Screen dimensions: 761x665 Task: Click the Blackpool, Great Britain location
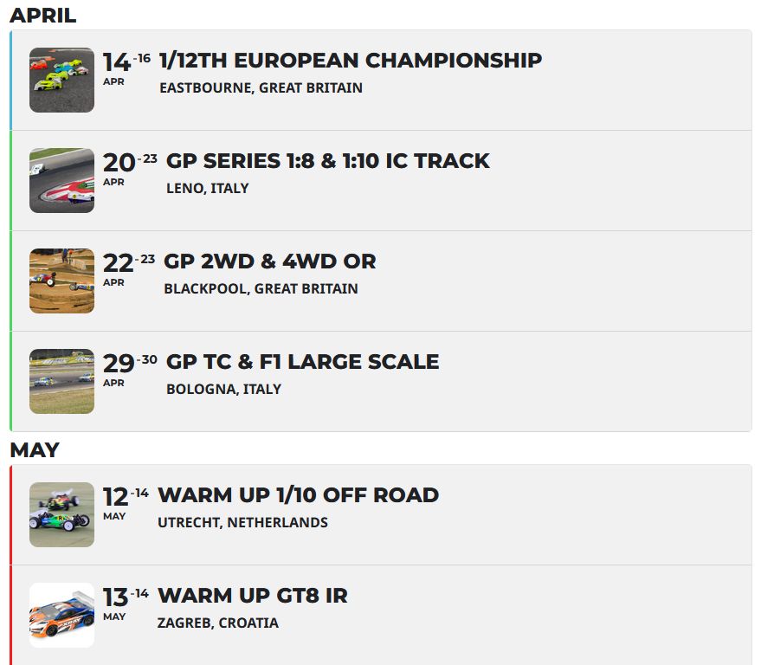(261, 289)
